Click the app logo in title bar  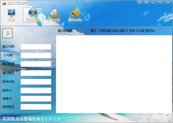coord(4,3)
